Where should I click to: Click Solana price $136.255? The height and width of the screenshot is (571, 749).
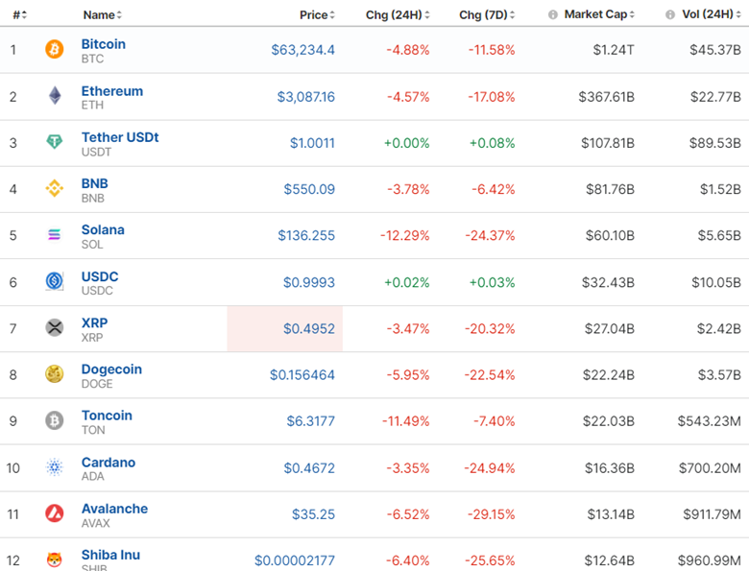click(306, 235)
